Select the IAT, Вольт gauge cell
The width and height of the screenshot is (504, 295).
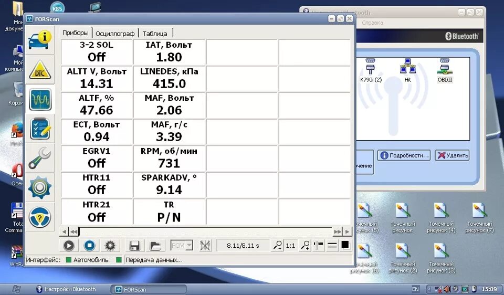(x=169, y=52)
